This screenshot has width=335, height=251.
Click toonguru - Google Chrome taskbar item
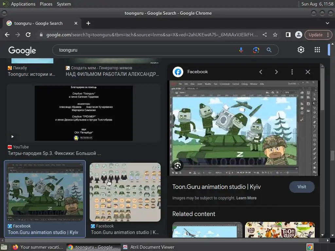pyautogui.click(x=93, y=247)
